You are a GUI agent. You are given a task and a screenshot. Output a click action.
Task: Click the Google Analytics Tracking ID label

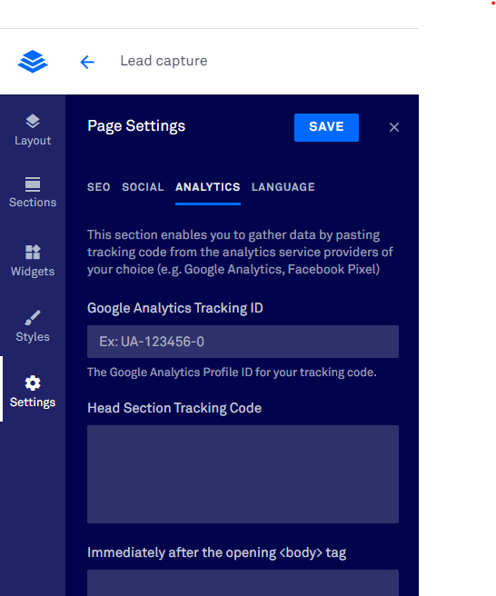tap(175, 308)
